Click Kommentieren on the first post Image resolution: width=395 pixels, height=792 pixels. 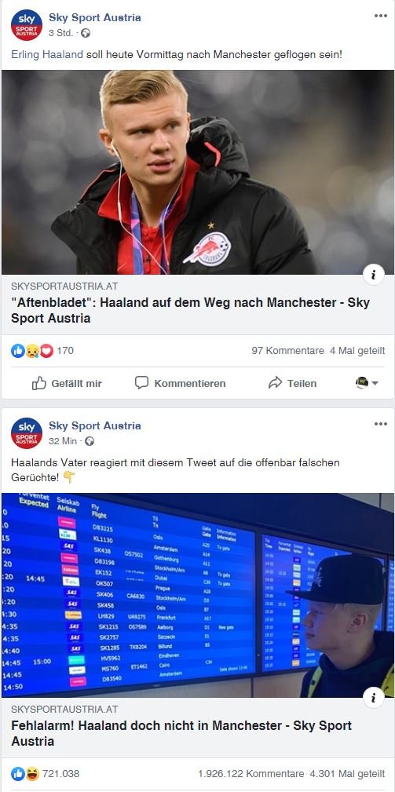[x=180, y=383]
